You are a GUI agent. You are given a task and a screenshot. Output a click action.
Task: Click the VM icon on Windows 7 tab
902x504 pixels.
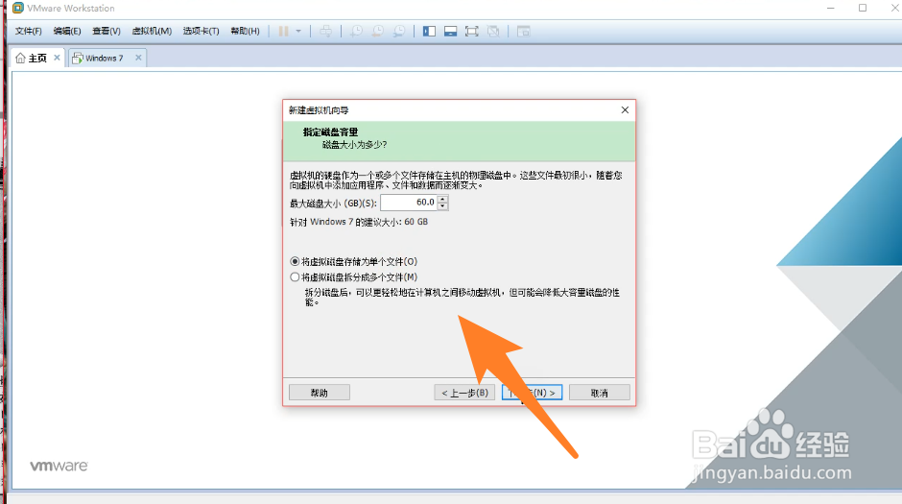77,59
